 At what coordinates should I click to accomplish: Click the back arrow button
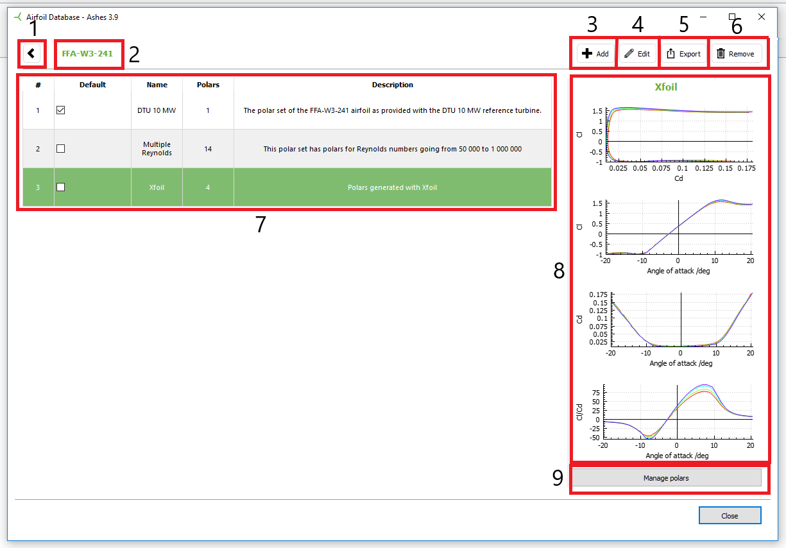(x=31, y=53)
